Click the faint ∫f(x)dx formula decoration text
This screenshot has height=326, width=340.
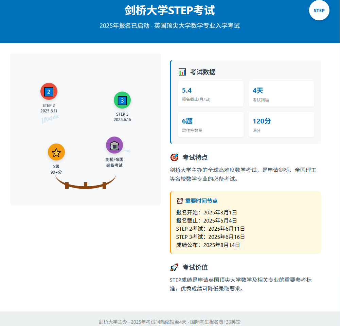point(50,119)
